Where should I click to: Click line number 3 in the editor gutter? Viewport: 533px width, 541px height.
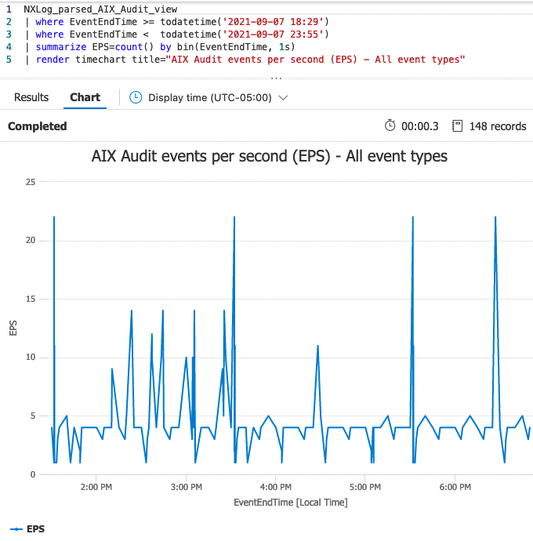[x=8, y=34]
